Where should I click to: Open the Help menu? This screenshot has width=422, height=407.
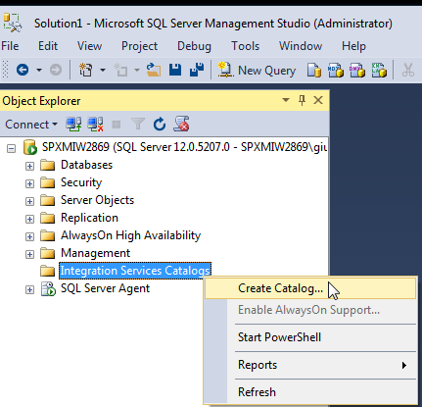(353, 46)
